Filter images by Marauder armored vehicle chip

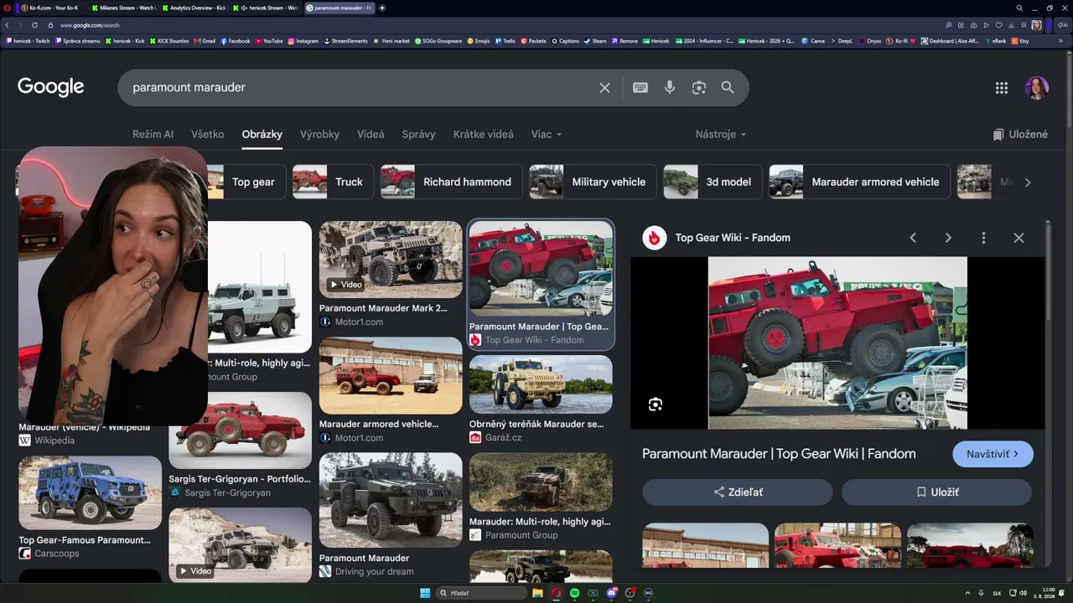click(x=860, y=182)
